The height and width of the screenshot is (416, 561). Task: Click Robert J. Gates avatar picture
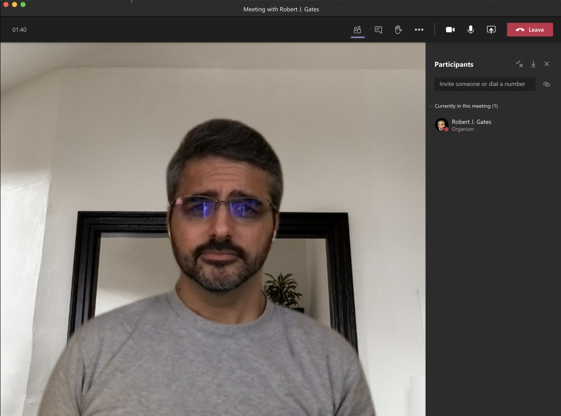click(x=442, y=125)
